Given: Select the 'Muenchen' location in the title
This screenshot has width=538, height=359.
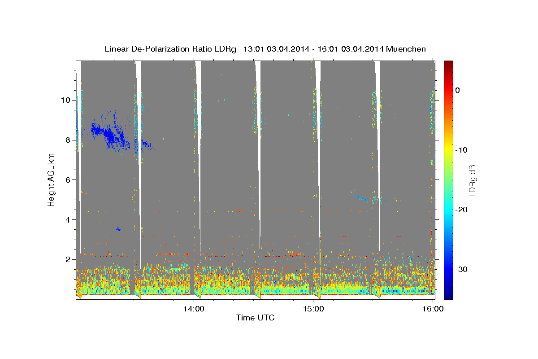Looking at the screenshot, I should pos(405,49).
